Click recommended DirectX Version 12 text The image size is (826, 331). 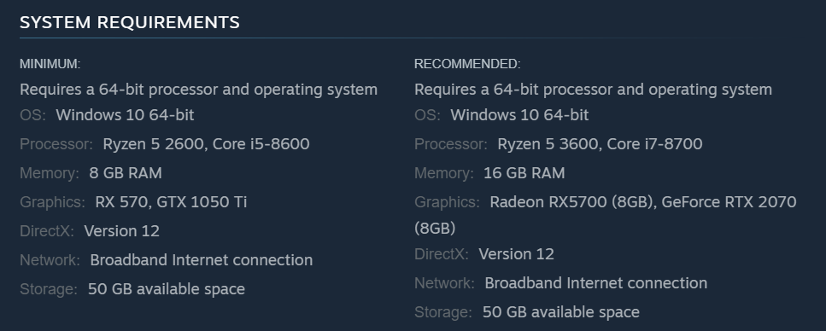click(x=516, y=254)
